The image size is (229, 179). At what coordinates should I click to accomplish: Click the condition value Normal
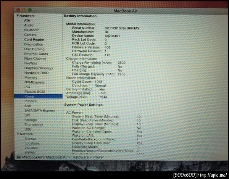coord(100,85)
